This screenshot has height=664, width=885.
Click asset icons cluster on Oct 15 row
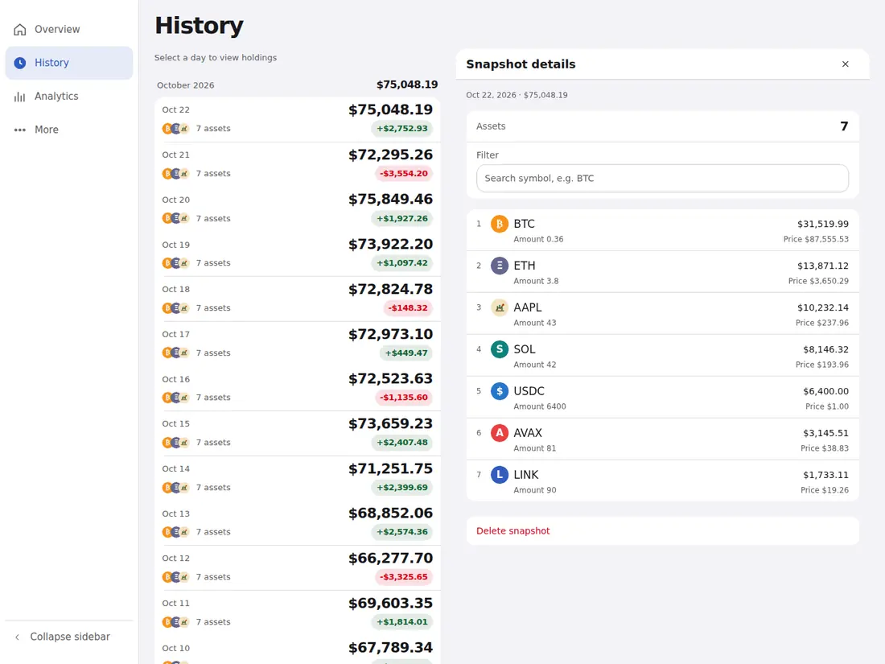[x=176, y=443]
